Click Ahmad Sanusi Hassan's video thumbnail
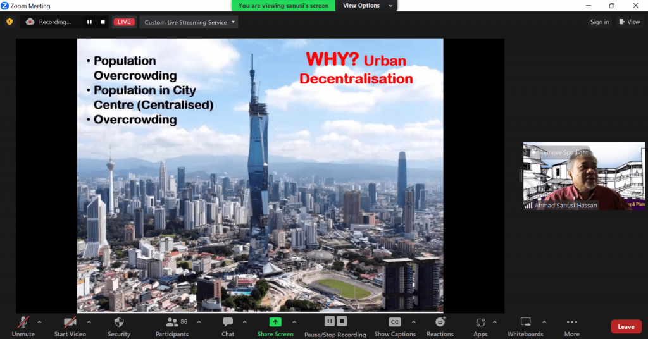This screenshot has width=648, height=339. (x=575, y=176)
